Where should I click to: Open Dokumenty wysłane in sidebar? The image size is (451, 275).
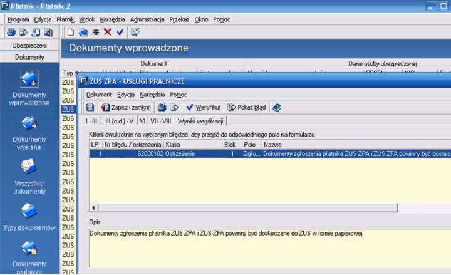[29, 132]
